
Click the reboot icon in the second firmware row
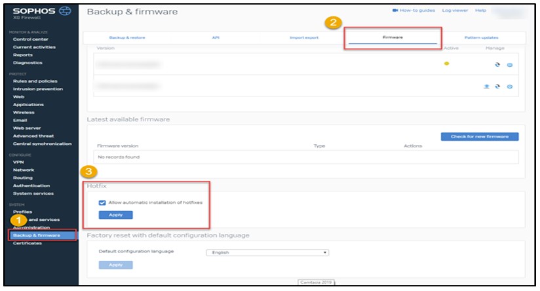497,87
